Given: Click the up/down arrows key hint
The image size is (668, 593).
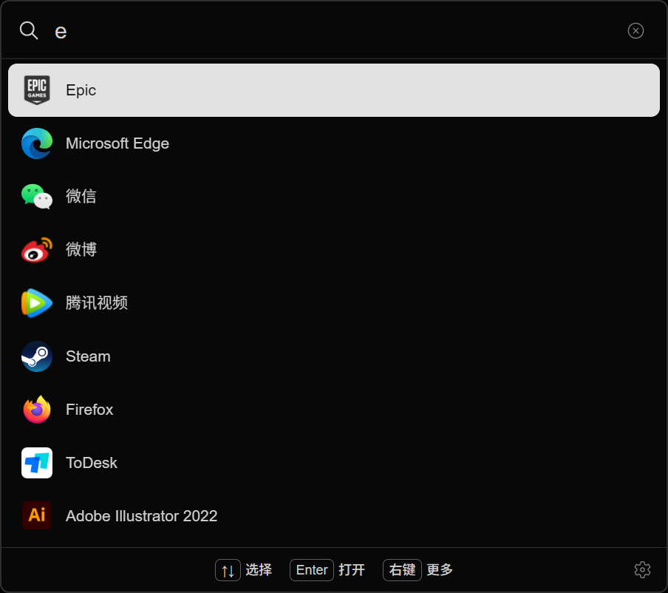Looking at the screenshot, I should tap(228, 570).
